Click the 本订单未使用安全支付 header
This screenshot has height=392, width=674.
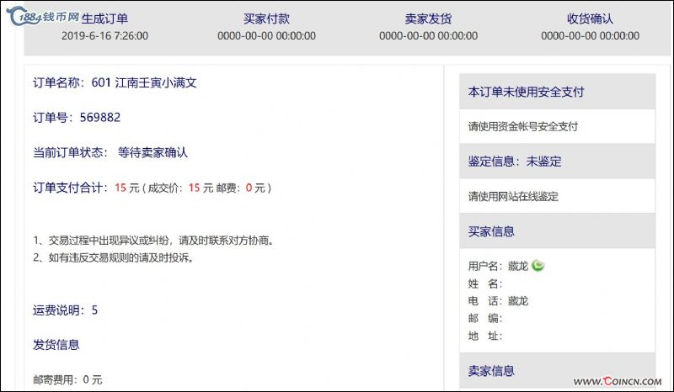pyautogui.click(x=526, y=92)
